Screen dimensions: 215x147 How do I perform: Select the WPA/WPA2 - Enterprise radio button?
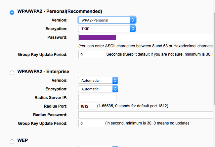pyautogui.click(x=12, y=73)
